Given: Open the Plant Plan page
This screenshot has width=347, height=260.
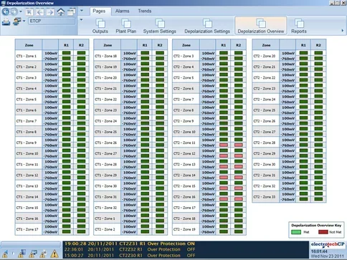Looking at the screenshot, I should pos(126,26).
